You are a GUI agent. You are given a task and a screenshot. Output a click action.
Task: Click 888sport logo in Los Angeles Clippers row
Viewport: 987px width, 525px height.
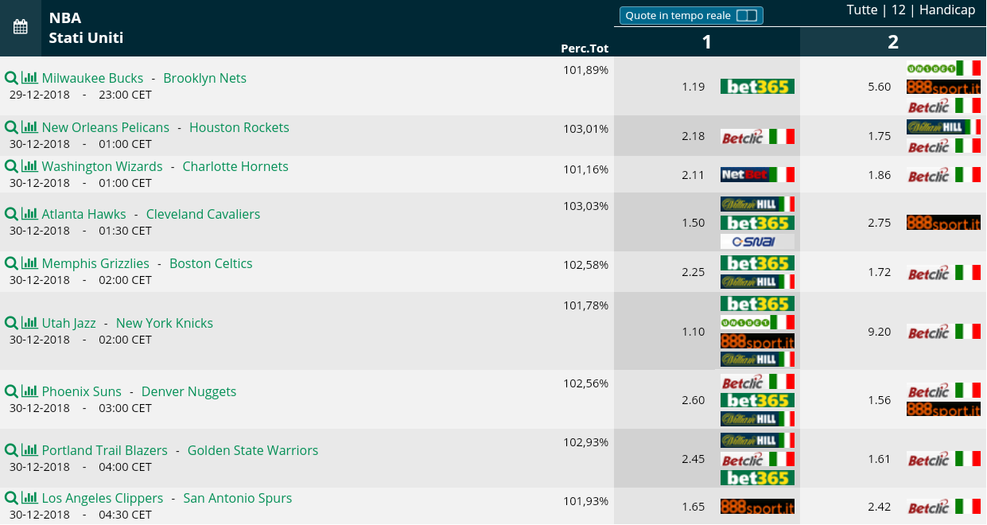[x=757, y=507]
